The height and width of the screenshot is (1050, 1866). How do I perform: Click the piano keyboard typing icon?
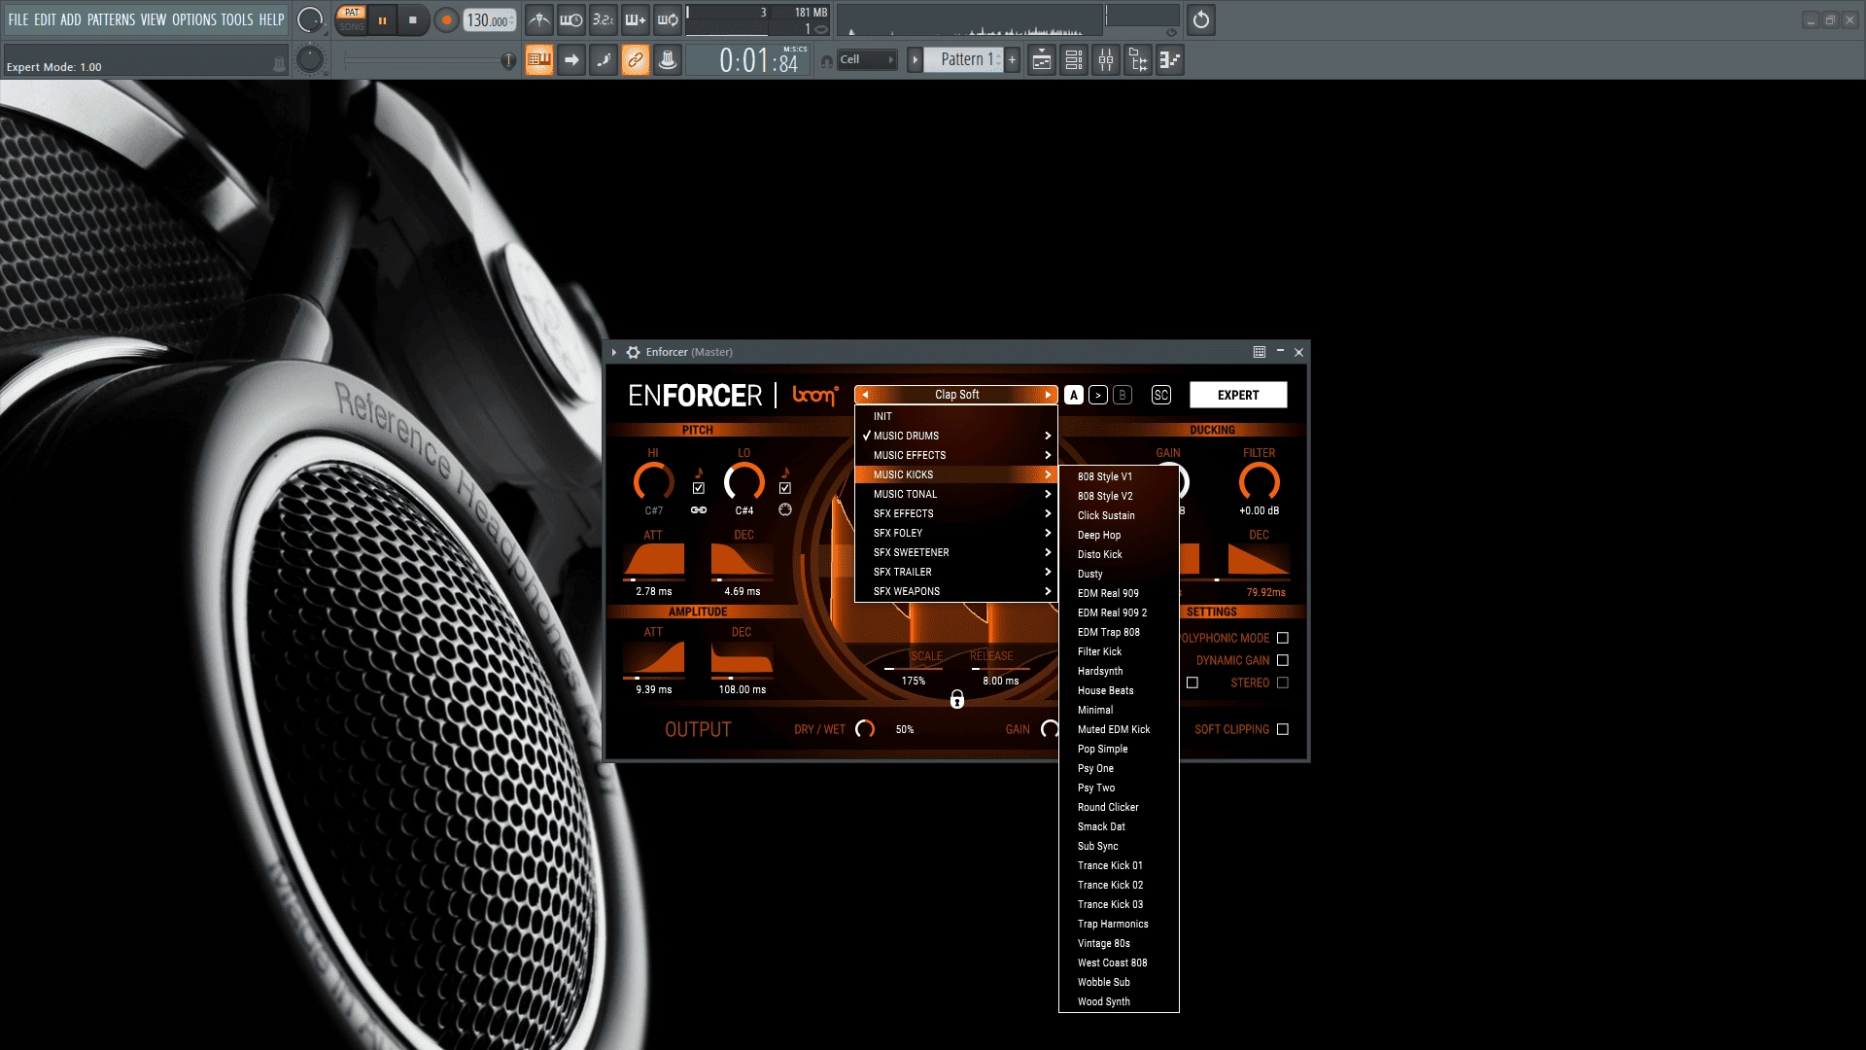pos(539,60)
